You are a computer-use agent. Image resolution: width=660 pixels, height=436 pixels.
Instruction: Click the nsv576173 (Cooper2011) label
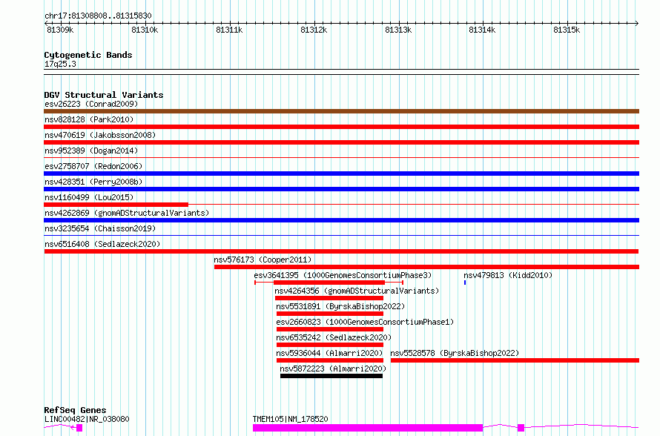click(263, 260)
